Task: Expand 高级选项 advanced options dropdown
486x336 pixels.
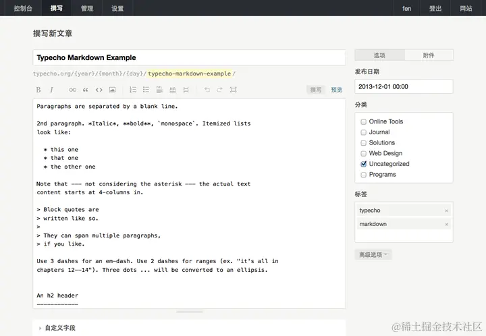Action: (x=373, y=255)
